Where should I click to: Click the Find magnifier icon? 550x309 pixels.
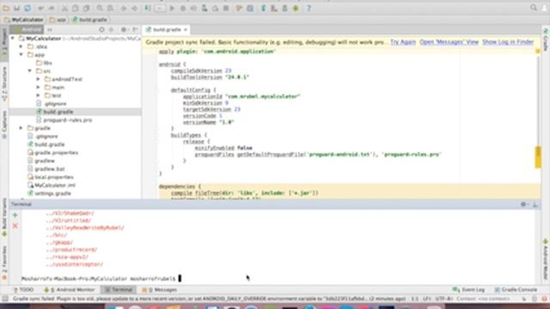(x=100, y=8)
